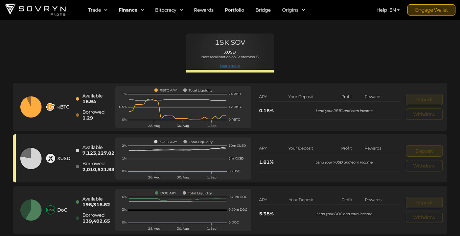Open the Portfolio page
The width and height of the screenshot is (460, 236).
point(234,10)
